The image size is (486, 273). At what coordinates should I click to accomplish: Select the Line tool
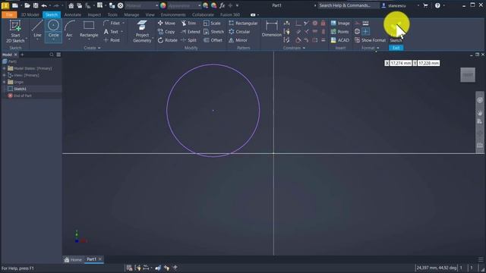(x=37, y=30)
